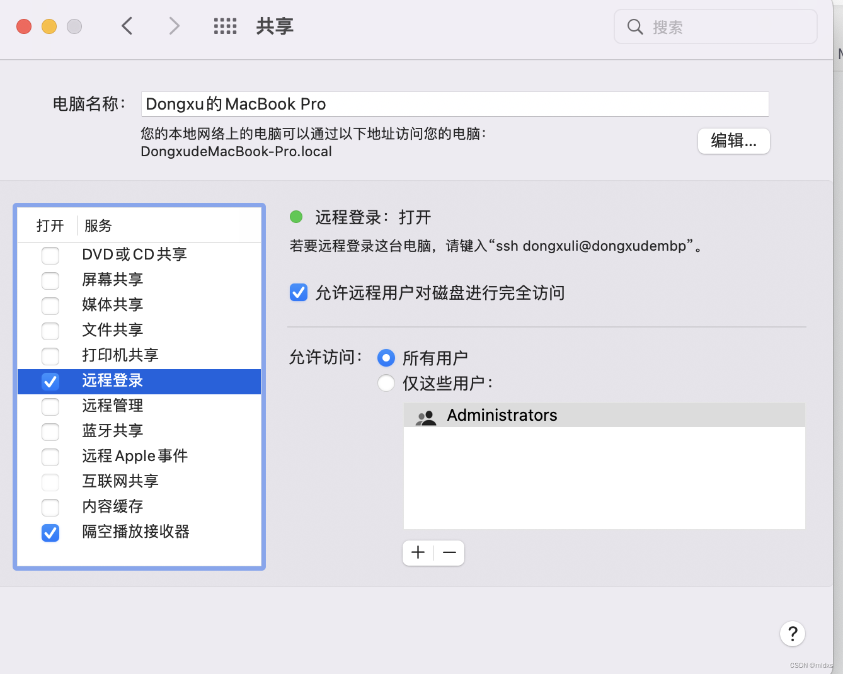Click the Administrators group icon in the user list
The image size is (843, 674).
click(425, 416)
